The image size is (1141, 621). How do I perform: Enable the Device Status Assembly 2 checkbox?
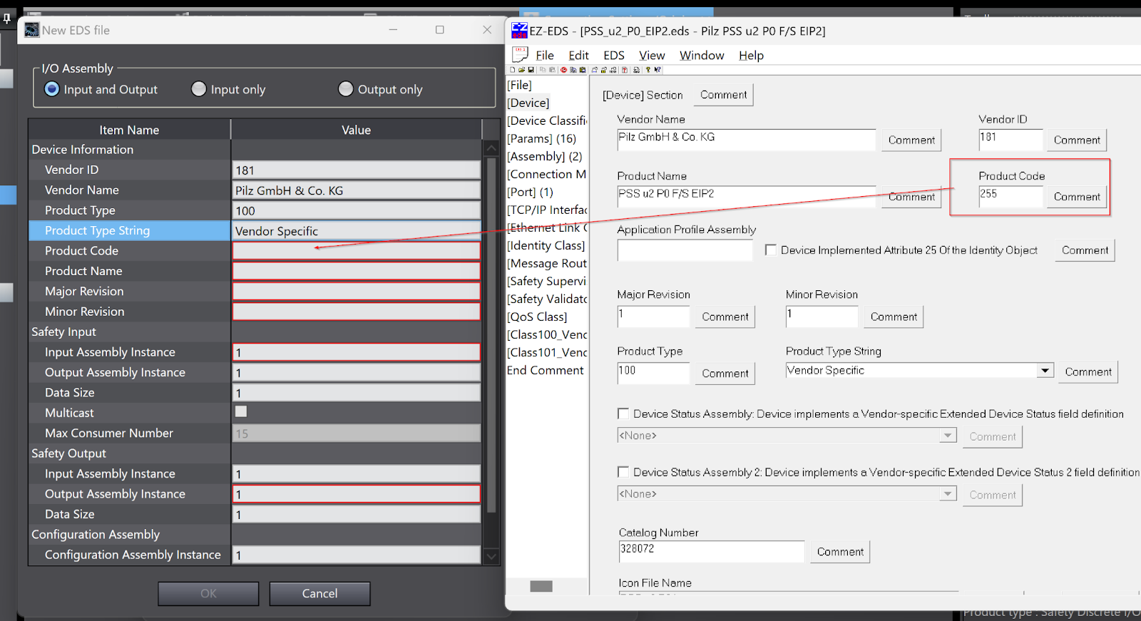[x=623, y=472]
